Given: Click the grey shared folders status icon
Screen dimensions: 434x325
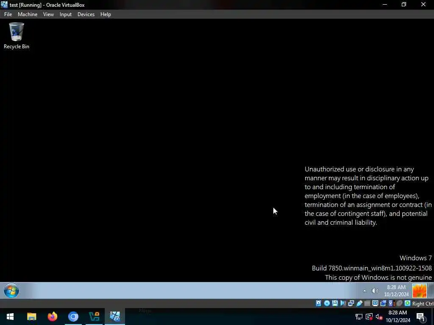Looking at the screenshot, I should 367,303.
